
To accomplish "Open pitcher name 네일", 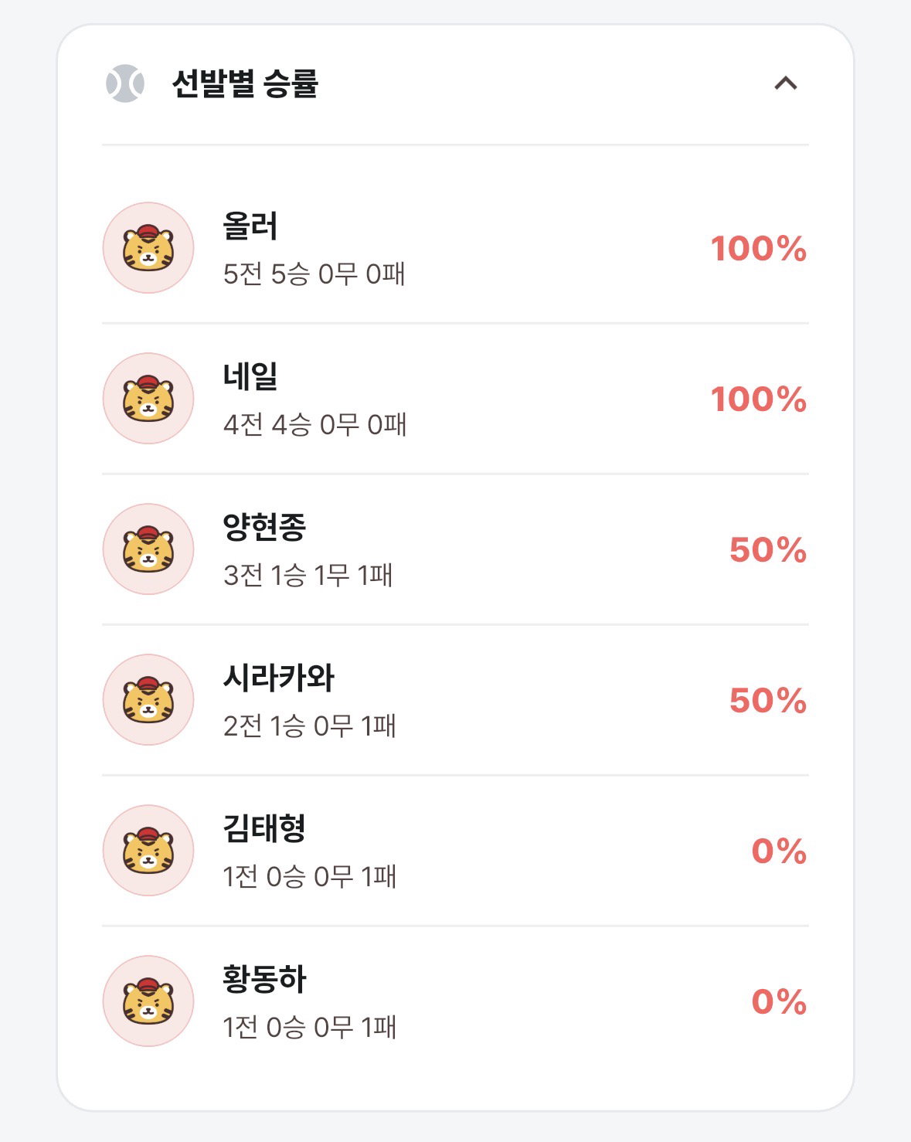I will click(250, 376).
